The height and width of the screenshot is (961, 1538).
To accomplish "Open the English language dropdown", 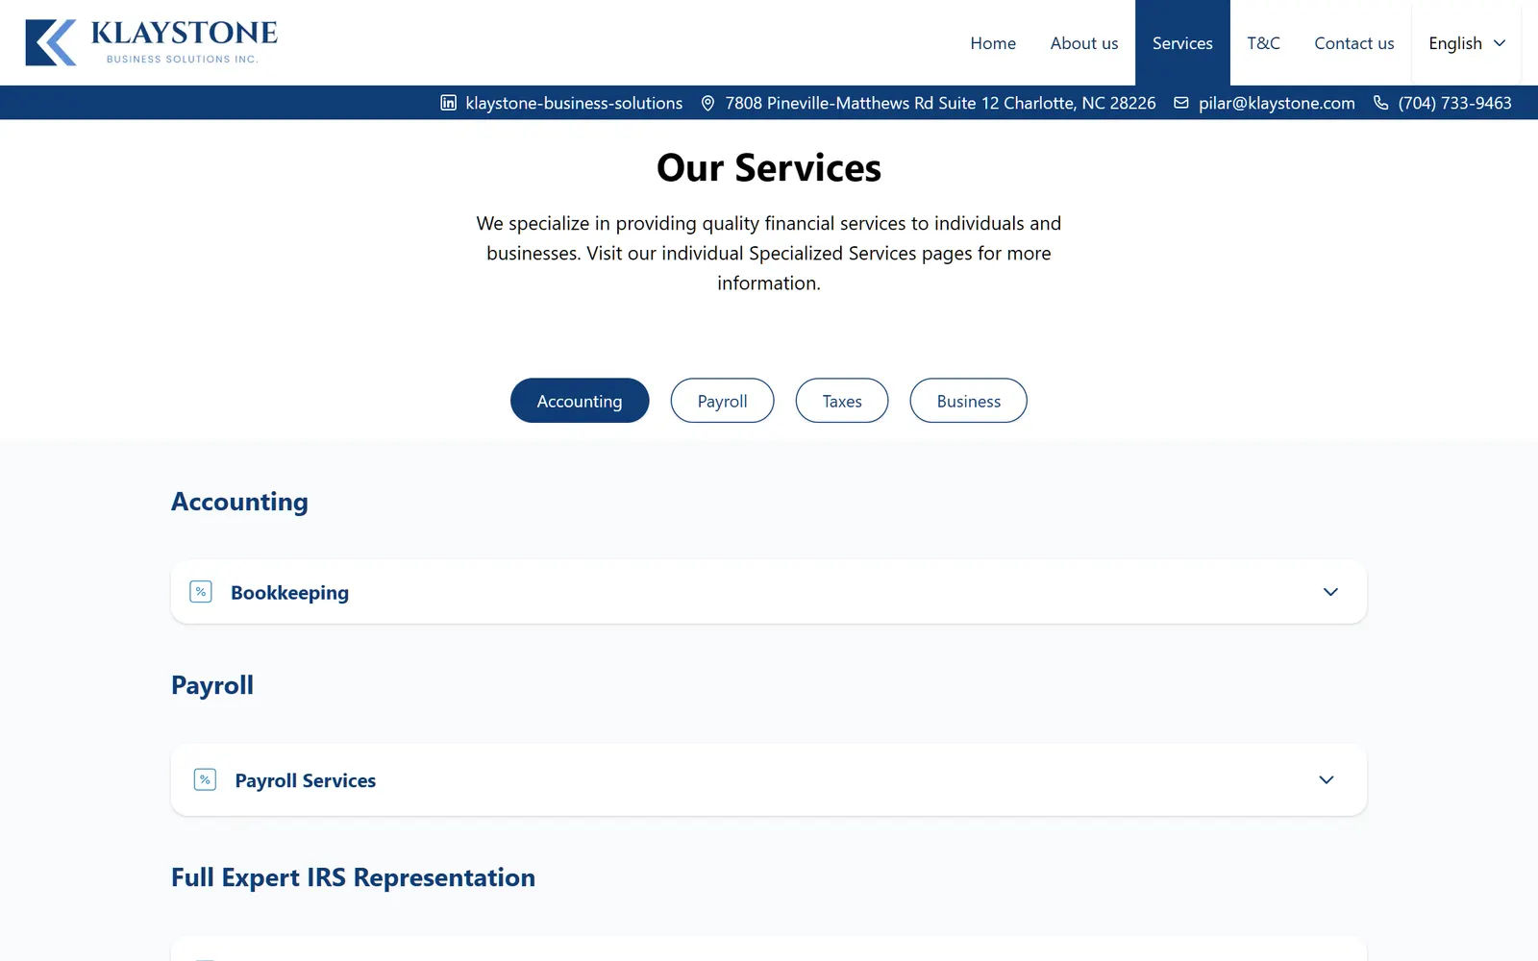I will pos(1466,43).
